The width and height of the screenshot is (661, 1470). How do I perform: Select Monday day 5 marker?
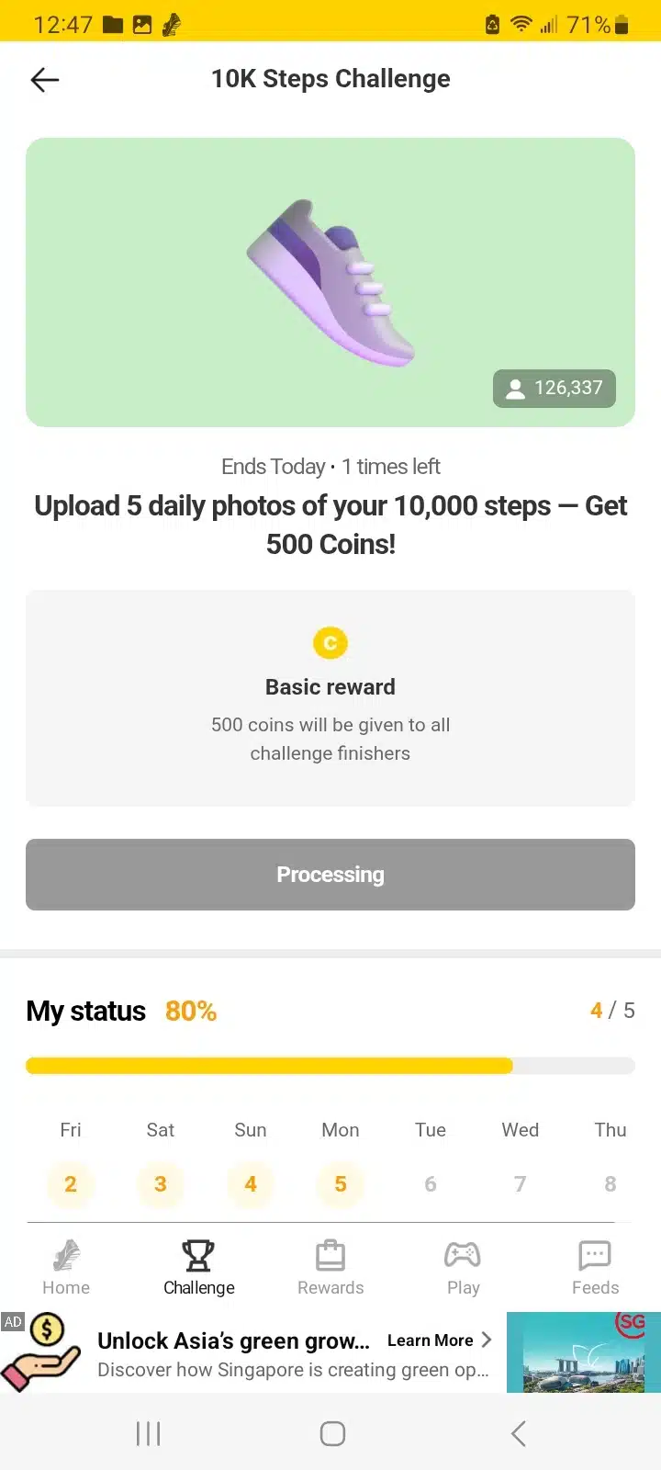(341, 1183)
